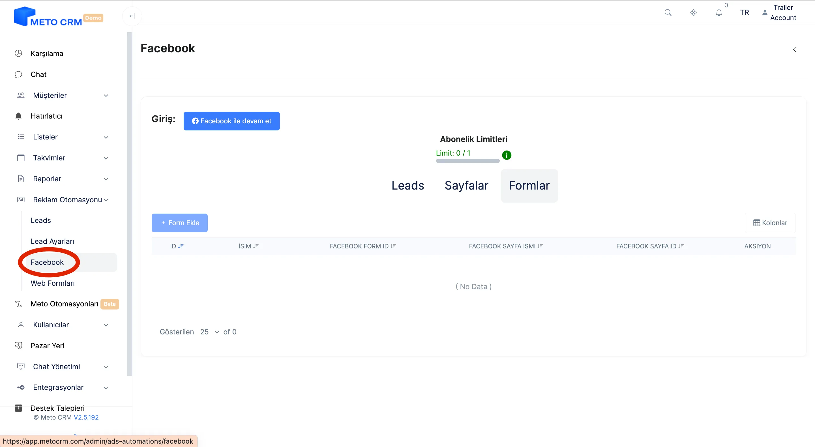Open Destek Talepleri in the sidebar
The image size is (815, 447).
57,408
